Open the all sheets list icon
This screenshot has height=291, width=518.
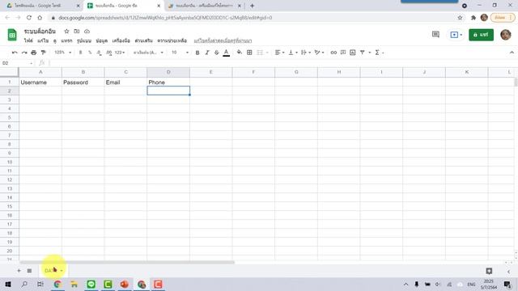[x=29, y=271]
